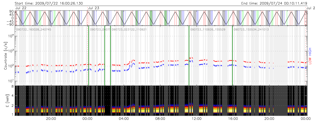Click the E [keV] axis title
315x122 pixels.
[x=5, y=101]
